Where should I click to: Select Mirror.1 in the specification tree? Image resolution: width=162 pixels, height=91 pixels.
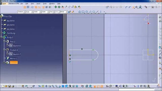13,58
